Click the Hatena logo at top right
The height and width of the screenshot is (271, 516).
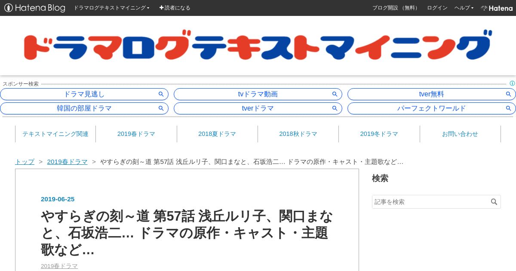click(497, 8)
